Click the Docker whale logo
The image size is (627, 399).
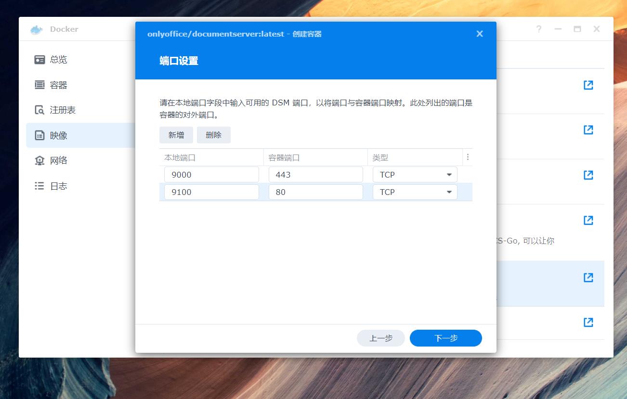coord(35,29)
